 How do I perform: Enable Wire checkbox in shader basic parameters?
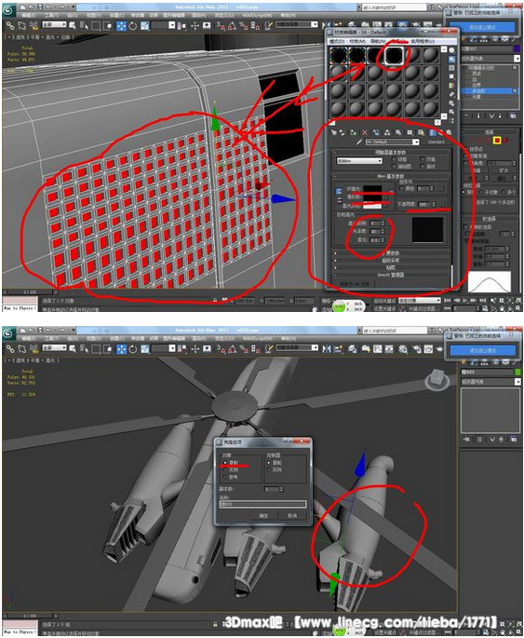[394, 159]
